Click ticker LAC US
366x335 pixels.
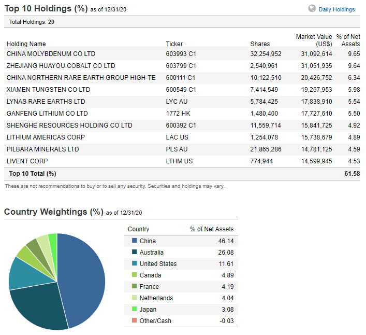pos(177,137)
